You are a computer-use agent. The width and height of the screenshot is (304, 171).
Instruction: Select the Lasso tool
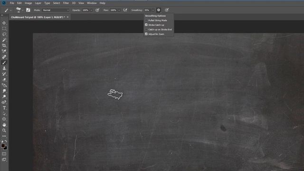click(x=4, y=34)
